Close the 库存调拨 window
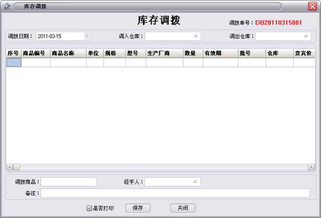Image resolution: width=321 pixels, height=218 pixels. click(312, 6)
